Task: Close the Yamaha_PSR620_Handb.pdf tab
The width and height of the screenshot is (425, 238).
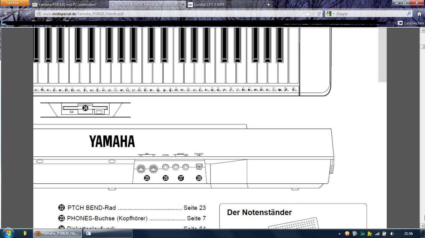Action: [183, 5]
